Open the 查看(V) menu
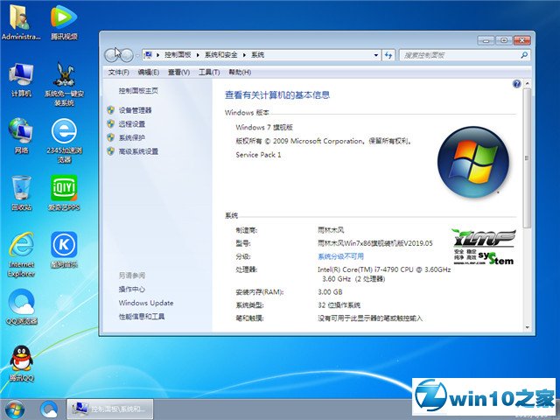Image resolution: width=560 pixels, height=420 pixels. coord(178,73)
